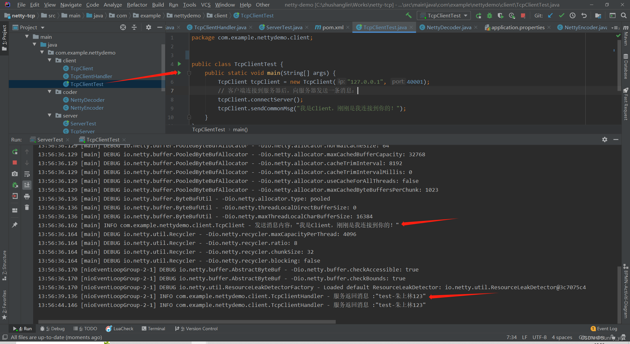Open Run panel settings gear

click(x=605, y=140)
